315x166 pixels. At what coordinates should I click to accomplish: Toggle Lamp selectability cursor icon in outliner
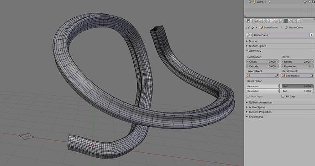click(310, 2)
